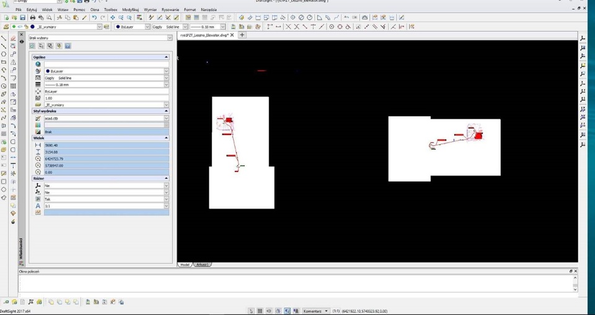Collapse the Widok section

[x=166, y=138]
